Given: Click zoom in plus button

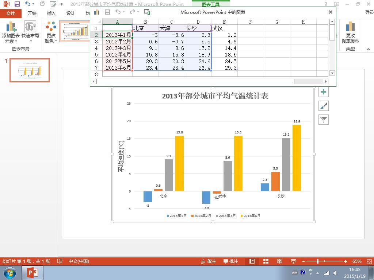Looking at the screenshot, I should [345, 261].
